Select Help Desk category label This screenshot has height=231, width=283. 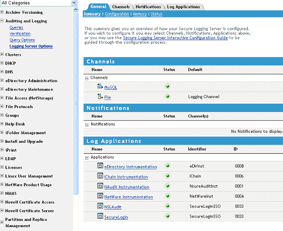click(15, 124)
